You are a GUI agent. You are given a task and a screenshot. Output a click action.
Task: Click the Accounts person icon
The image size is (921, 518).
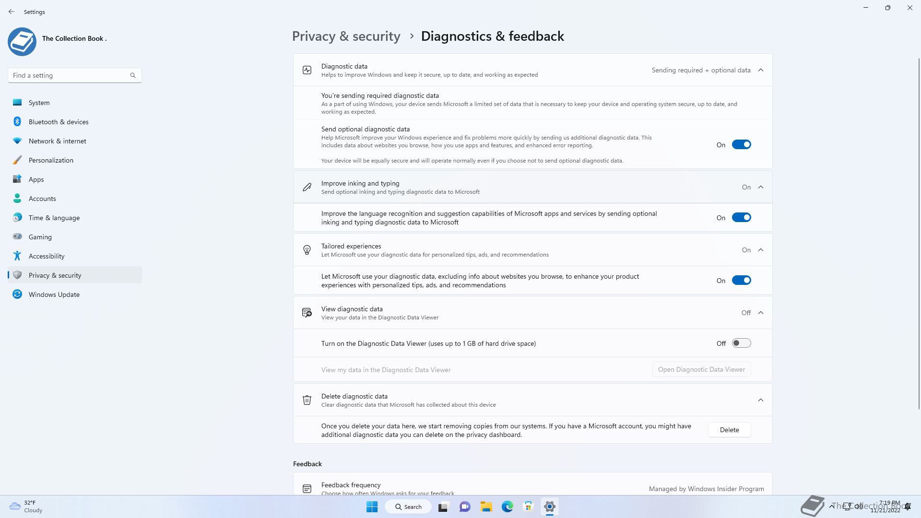(17, 198)
